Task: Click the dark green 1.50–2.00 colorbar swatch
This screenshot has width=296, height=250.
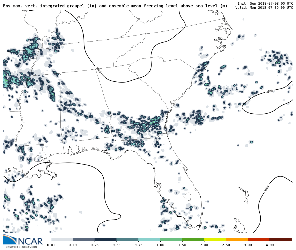Action: tap(193, 239)
